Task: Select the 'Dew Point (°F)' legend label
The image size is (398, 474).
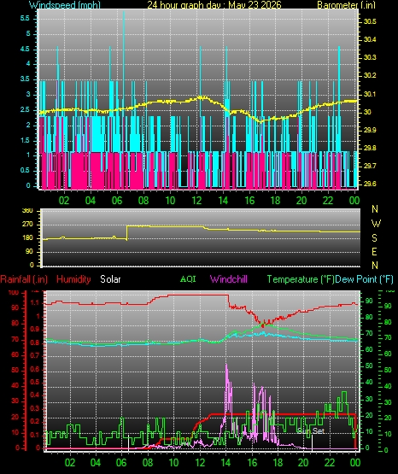Action: click(364, 279)
